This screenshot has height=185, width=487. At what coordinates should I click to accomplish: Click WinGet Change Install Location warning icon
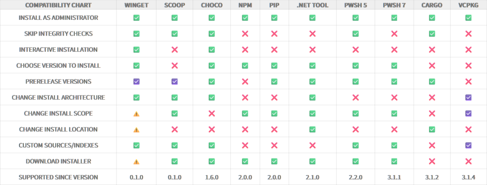point(136,129)
